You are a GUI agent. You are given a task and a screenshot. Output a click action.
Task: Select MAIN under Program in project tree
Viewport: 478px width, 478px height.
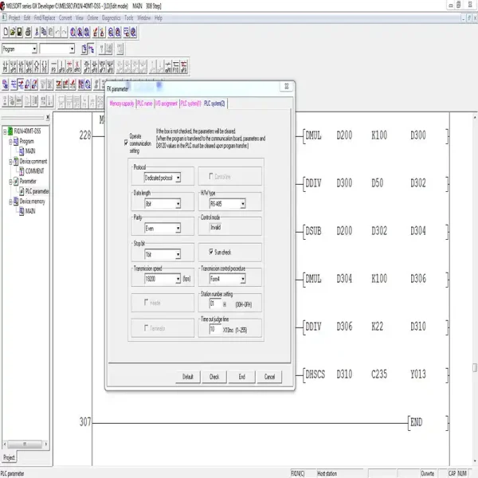(x=30, y=151)
